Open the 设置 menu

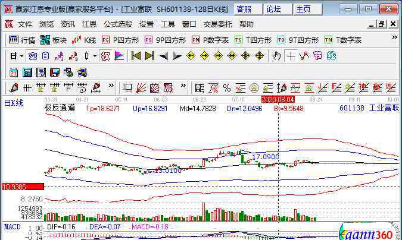tap(147, 24)
